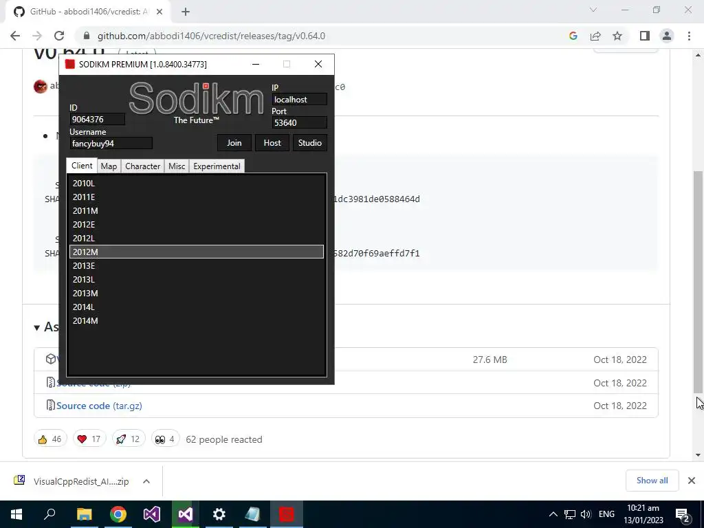Click the red Sodikm window title icon

pos(70,64)
